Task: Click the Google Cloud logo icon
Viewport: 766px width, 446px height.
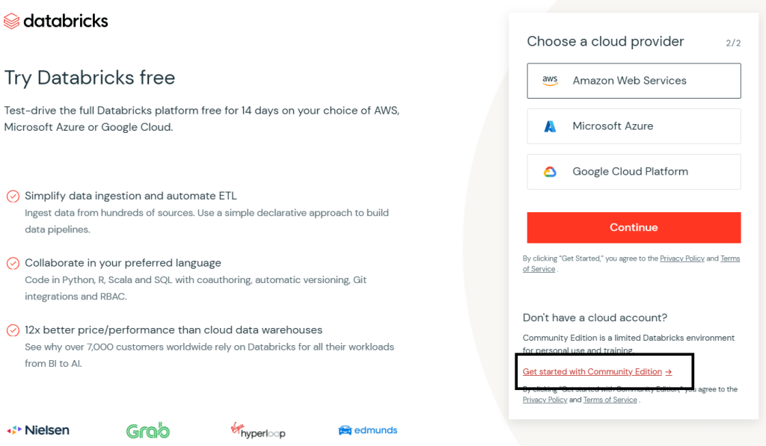Action: coord(550,172)
